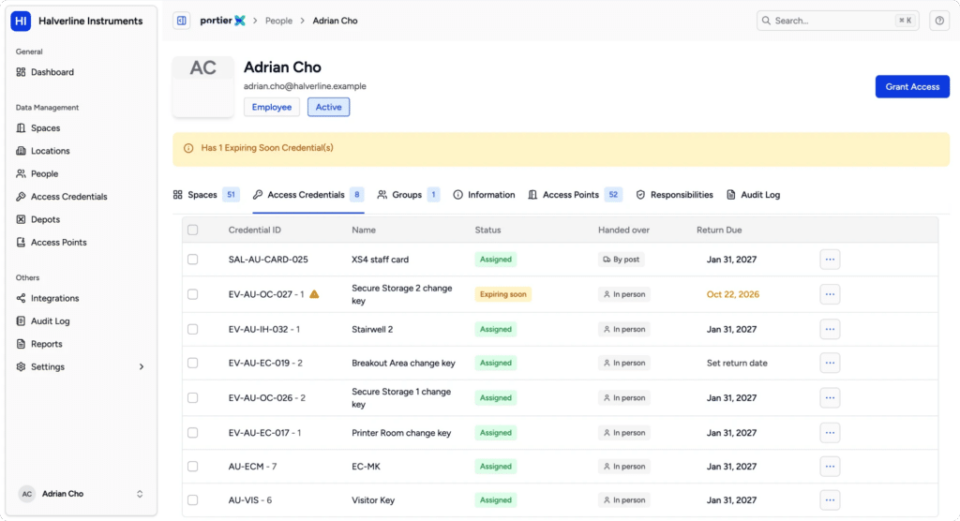This screenshot has width=960, height=521.
Task: Click the Locations building icon in sidebar
Action: (x=21, y=151)
